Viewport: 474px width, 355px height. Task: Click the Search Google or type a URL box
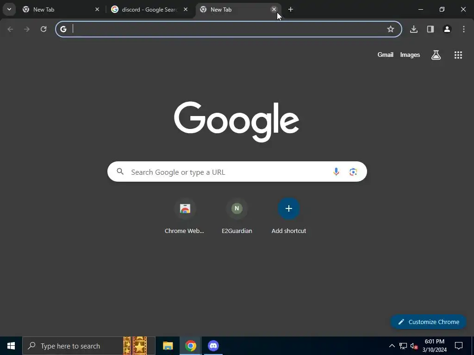(237, 172)
